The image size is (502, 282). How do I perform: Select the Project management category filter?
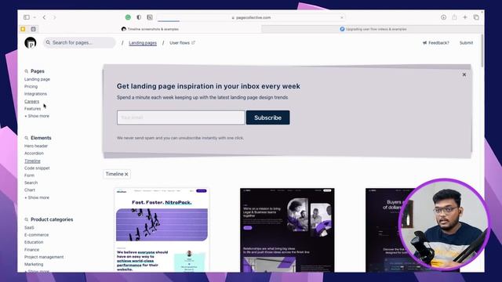[x=44, y=257]
